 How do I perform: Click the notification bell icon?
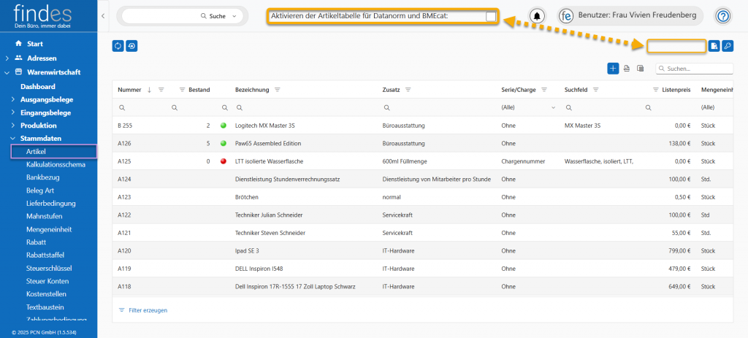pyautogui.click(x=538, y=16)
